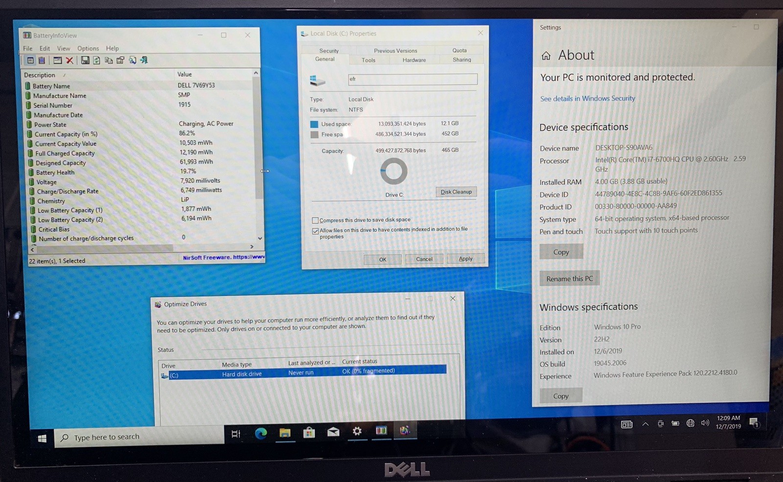Click the scroll right arrow in BatteryInfoView
The height and width of the screenshot is (482, 783).
252,247
